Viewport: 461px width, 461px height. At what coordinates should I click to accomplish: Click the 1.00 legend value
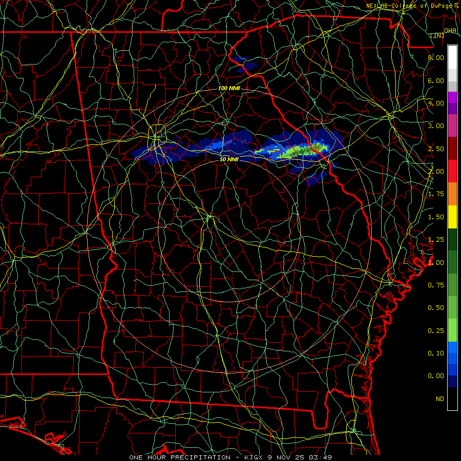[435, 263]
